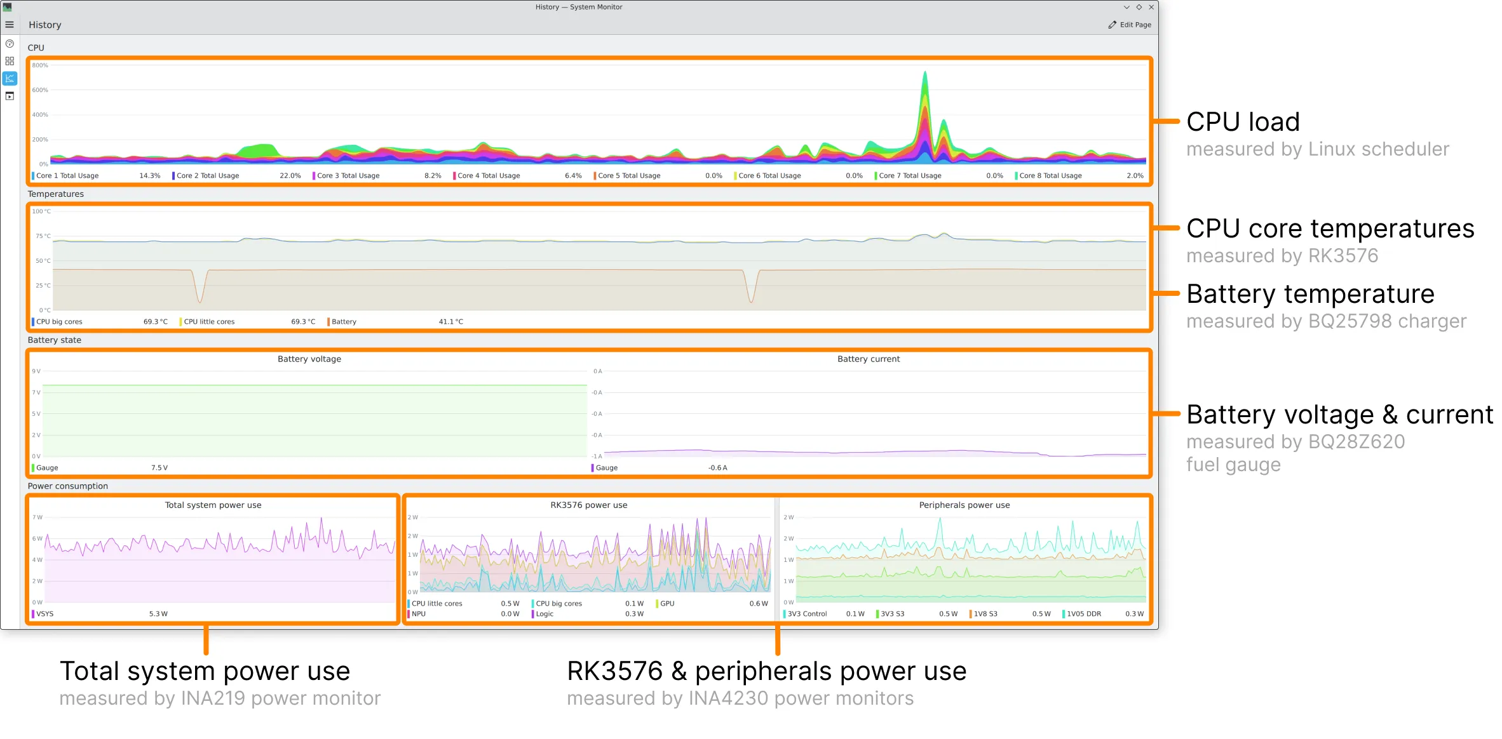Select Core 8 Total Usage legend entry
1502x739 pixels.
[1079, 176]
